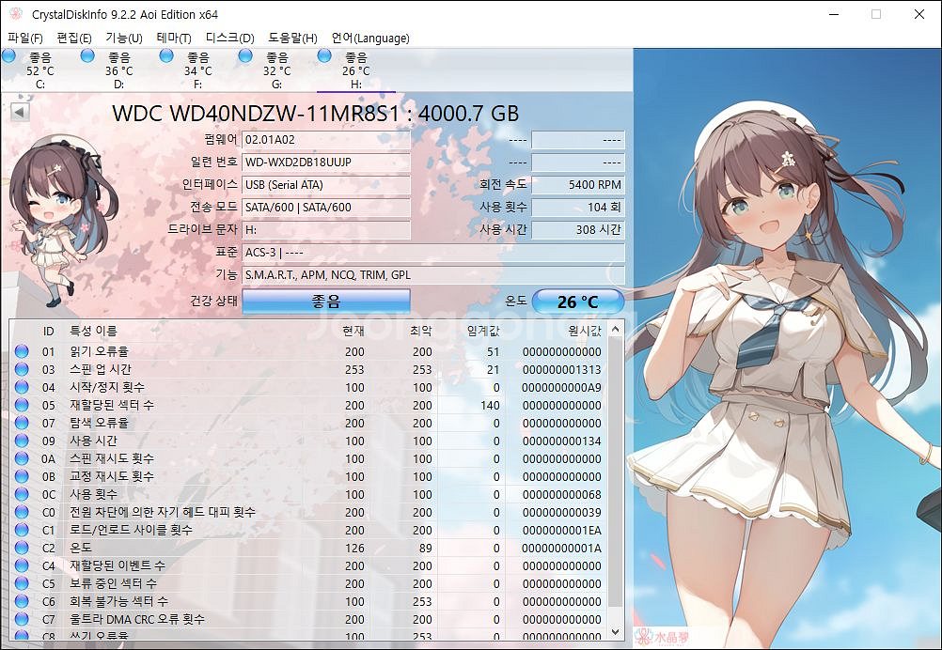This screenshot has width=942, height=650.
Task: Open the 언어(Language) menu
Action: [370, 38]
